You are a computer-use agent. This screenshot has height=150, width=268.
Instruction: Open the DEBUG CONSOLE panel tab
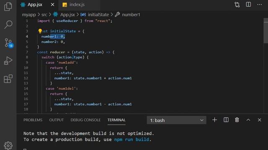pos(85,120)
